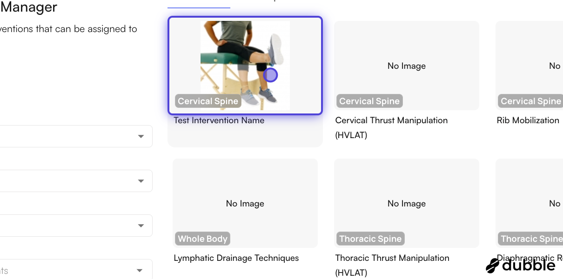Click the Cervical Thrust Manipulation (HVLAT) title
The height and width of the screenshot is (279, 563).
click(391, 128)
